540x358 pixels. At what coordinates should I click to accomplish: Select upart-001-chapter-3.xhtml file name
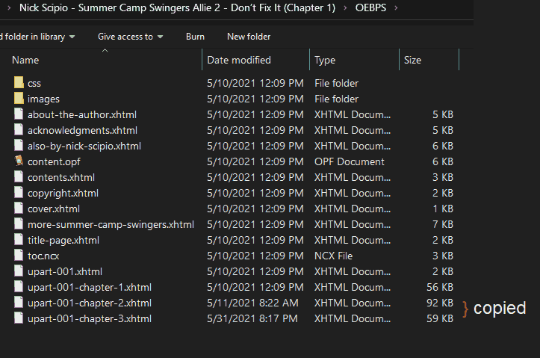click(90, 318)
